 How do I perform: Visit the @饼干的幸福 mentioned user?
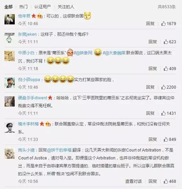[x=59, y=150]
